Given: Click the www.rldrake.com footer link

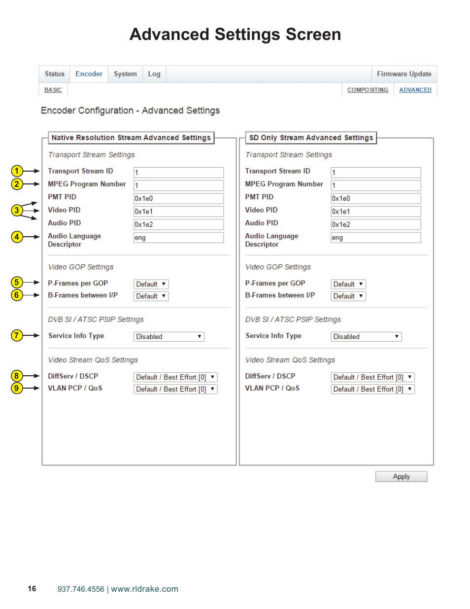Looking at the screenshot, I should [145, 589].
